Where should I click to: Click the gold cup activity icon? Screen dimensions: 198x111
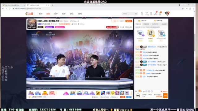45,93
